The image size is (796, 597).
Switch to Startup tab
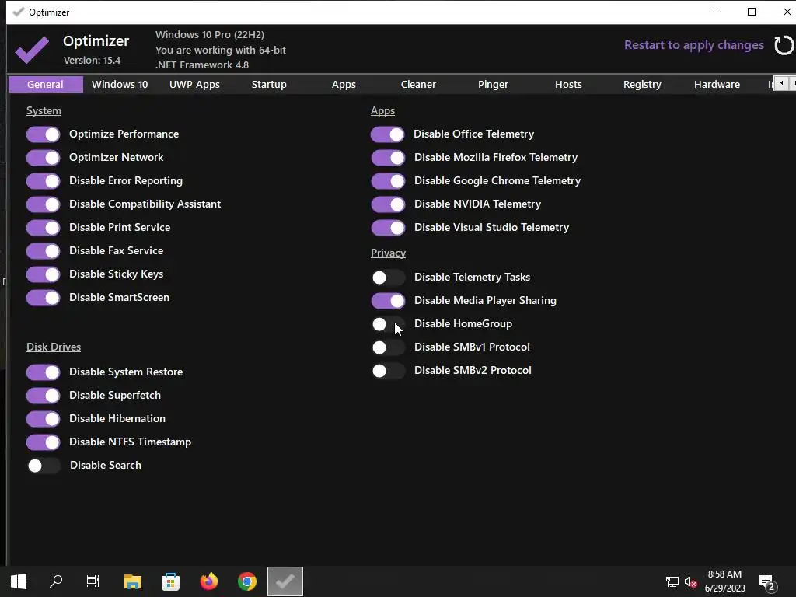(x=269, y=84)
